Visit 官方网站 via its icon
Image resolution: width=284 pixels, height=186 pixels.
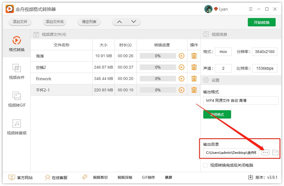[x=11, y=177]
